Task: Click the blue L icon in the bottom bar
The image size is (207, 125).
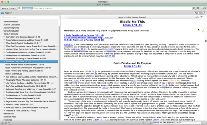Action: coord(151,123)
